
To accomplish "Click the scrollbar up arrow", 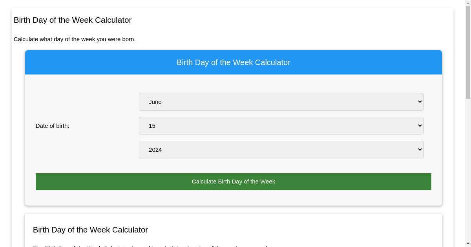I will click(468, 3).
